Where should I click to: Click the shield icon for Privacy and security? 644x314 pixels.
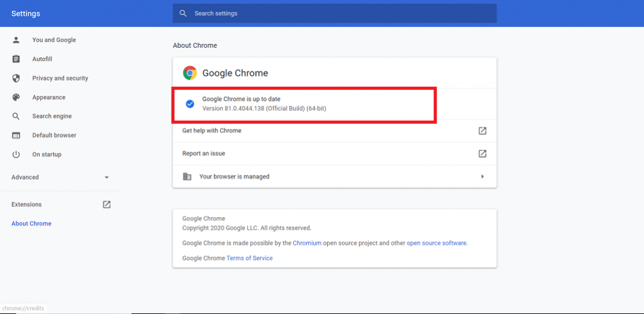tap(16, 78)
